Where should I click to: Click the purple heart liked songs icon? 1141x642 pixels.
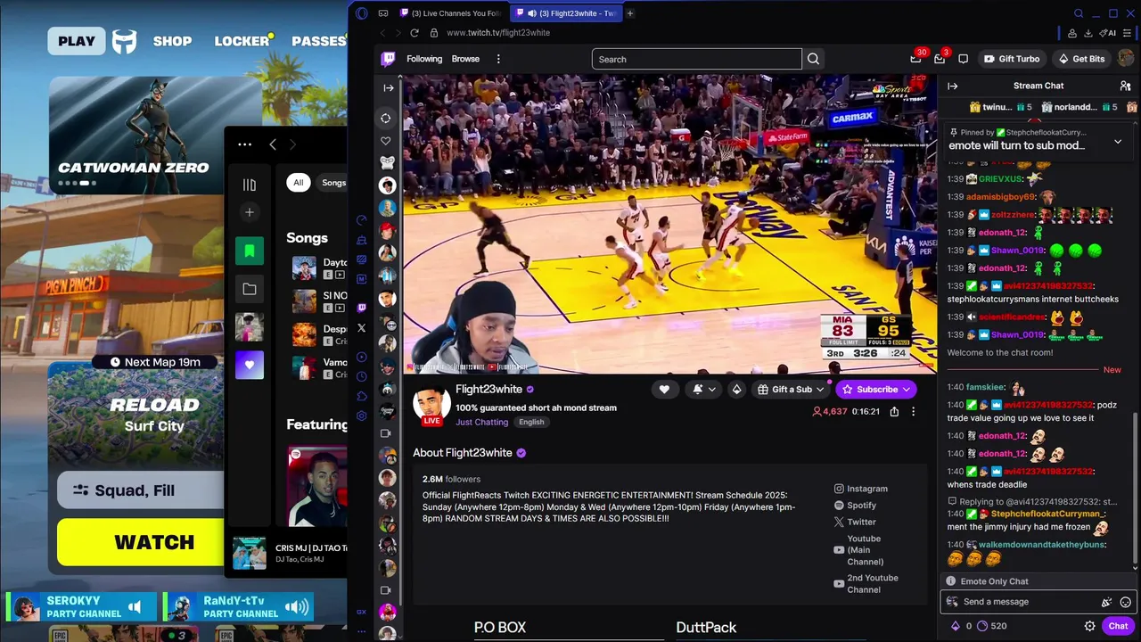[250, 365]
